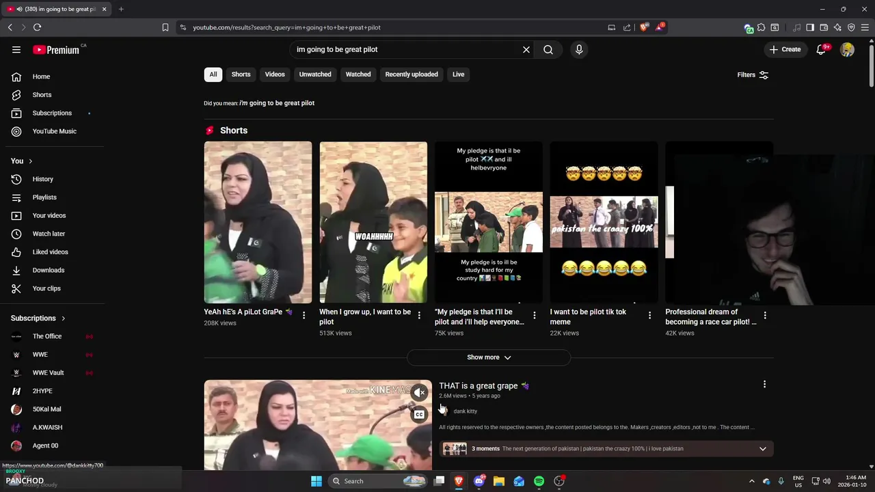The image size is (875, 492).
Task: Open options for "THAT is a great grape" video
Action: (x=764, y=385)
